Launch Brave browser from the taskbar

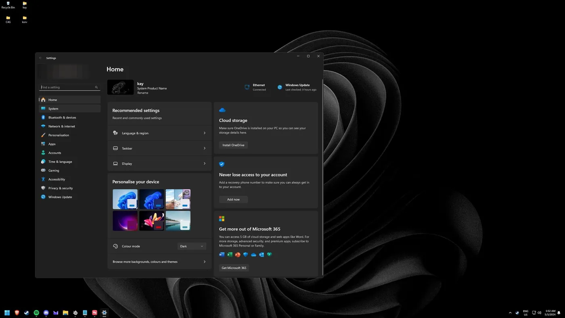click(x=17, y=313)
